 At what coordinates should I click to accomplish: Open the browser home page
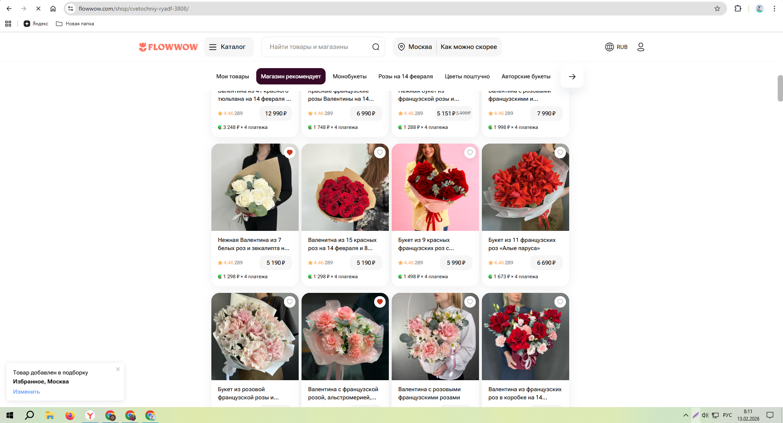tap(53, 9)
